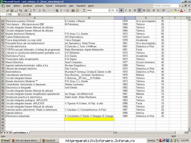Select the carti tehnice 1 sheet tab
191x143 pixels.
pos(20,133)
